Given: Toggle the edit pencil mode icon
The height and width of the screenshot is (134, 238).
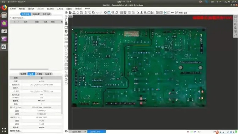Looking at the screenshot, I should click(177, 13).
